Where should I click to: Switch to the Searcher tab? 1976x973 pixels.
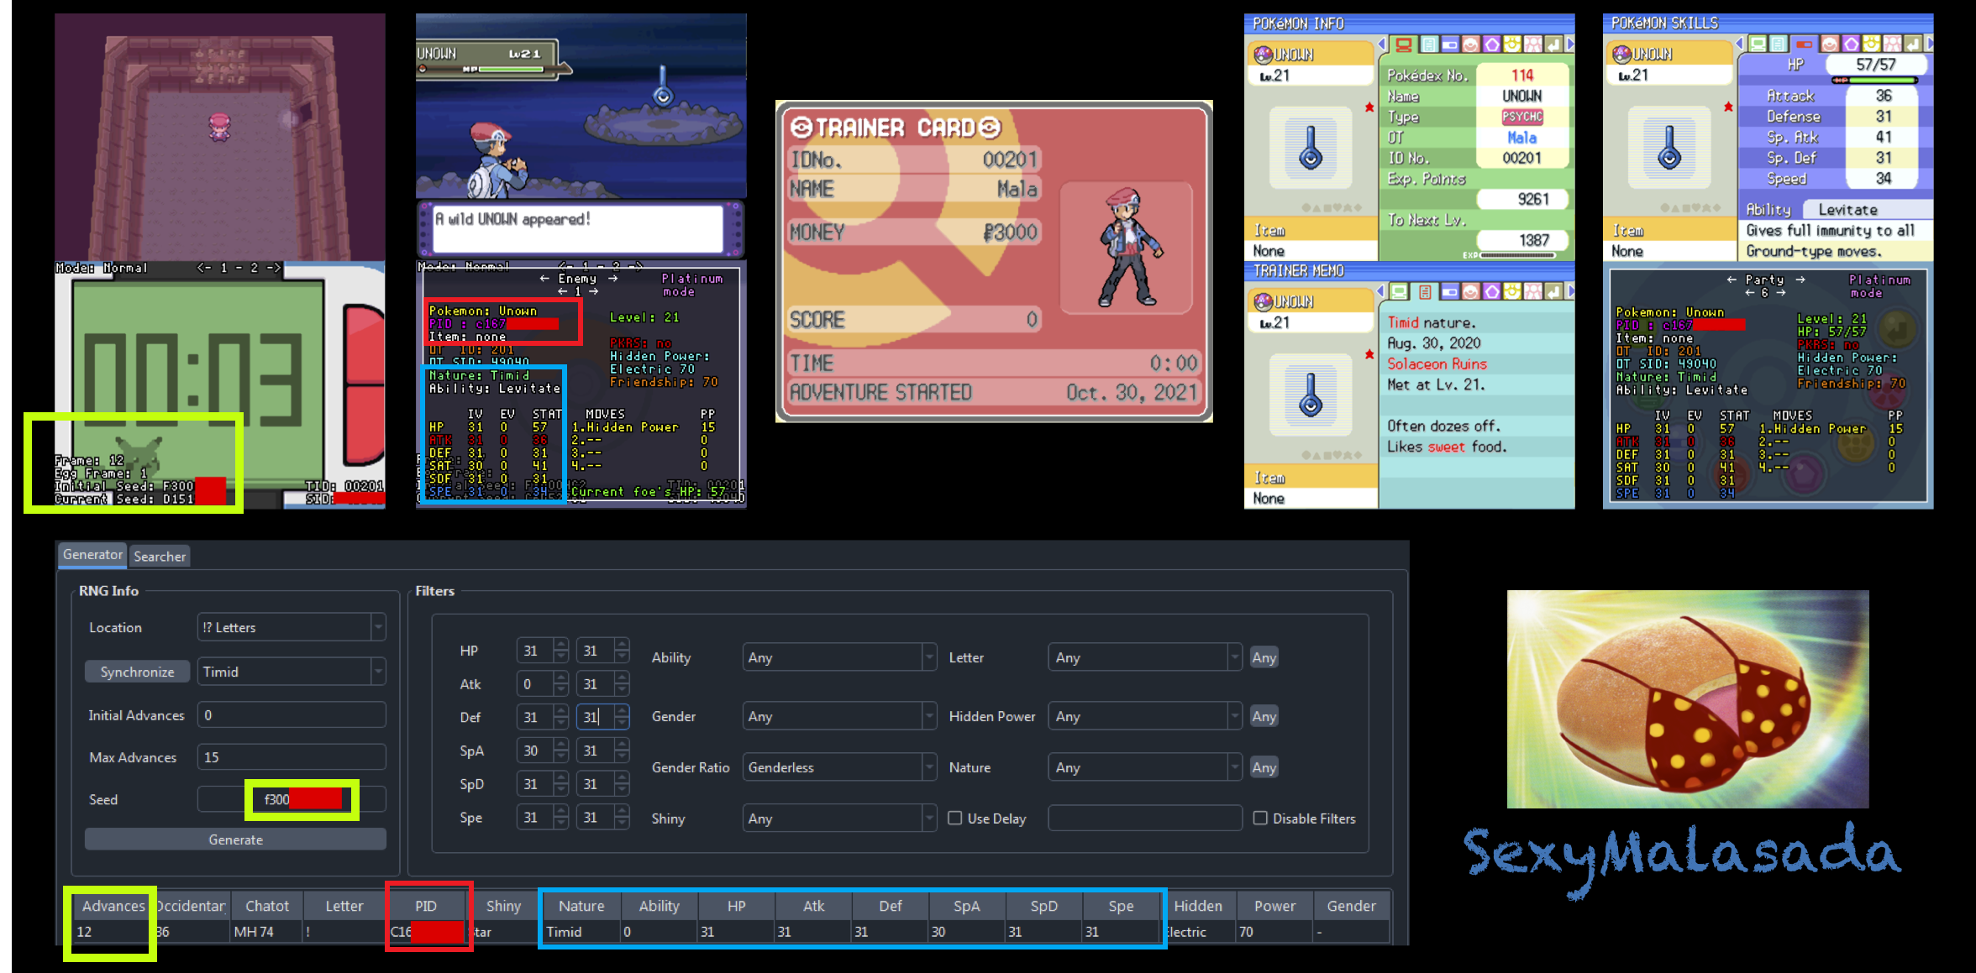[160, 556]
